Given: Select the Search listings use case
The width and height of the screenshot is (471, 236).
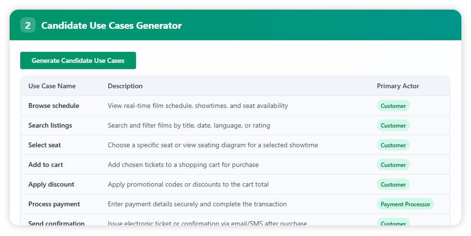Looking at the screenshot, I should [50, 126].
